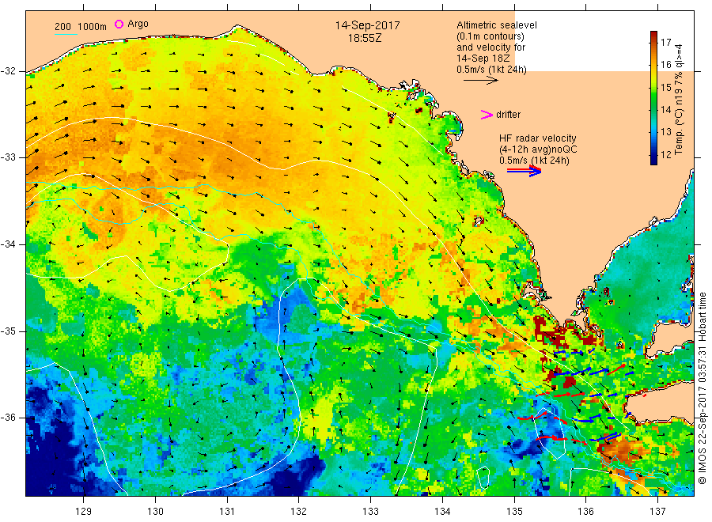Click the '(4-12h avg)noQC' legend text

538,149
